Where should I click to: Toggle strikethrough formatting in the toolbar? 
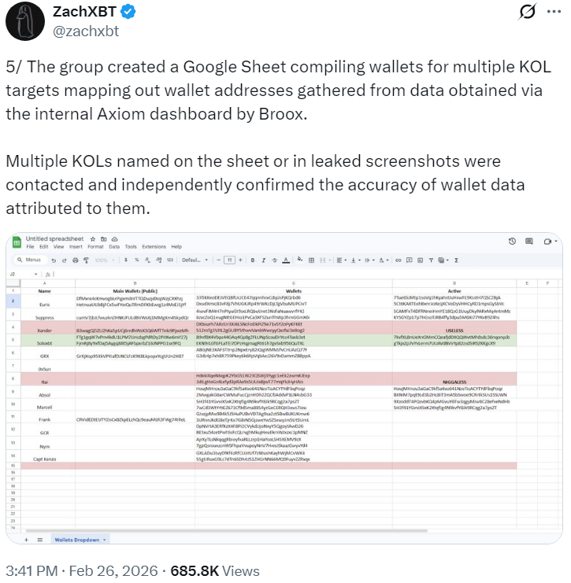[275, 259]
